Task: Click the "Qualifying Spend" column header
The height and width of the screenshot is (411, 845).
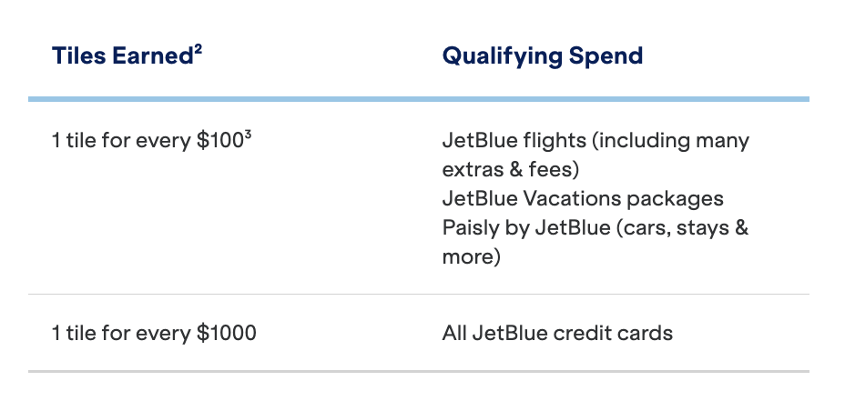Action: 543,56
